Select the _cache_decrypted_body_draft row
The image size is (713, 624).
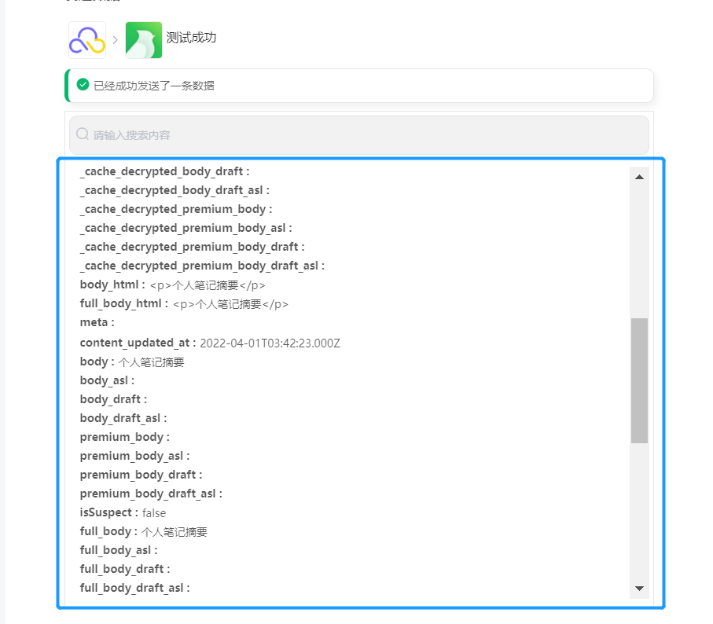(164, 171)
